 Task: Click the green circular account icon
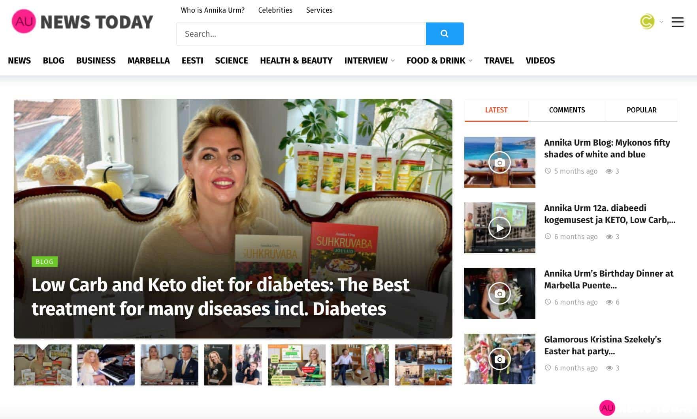click(647, 22)
